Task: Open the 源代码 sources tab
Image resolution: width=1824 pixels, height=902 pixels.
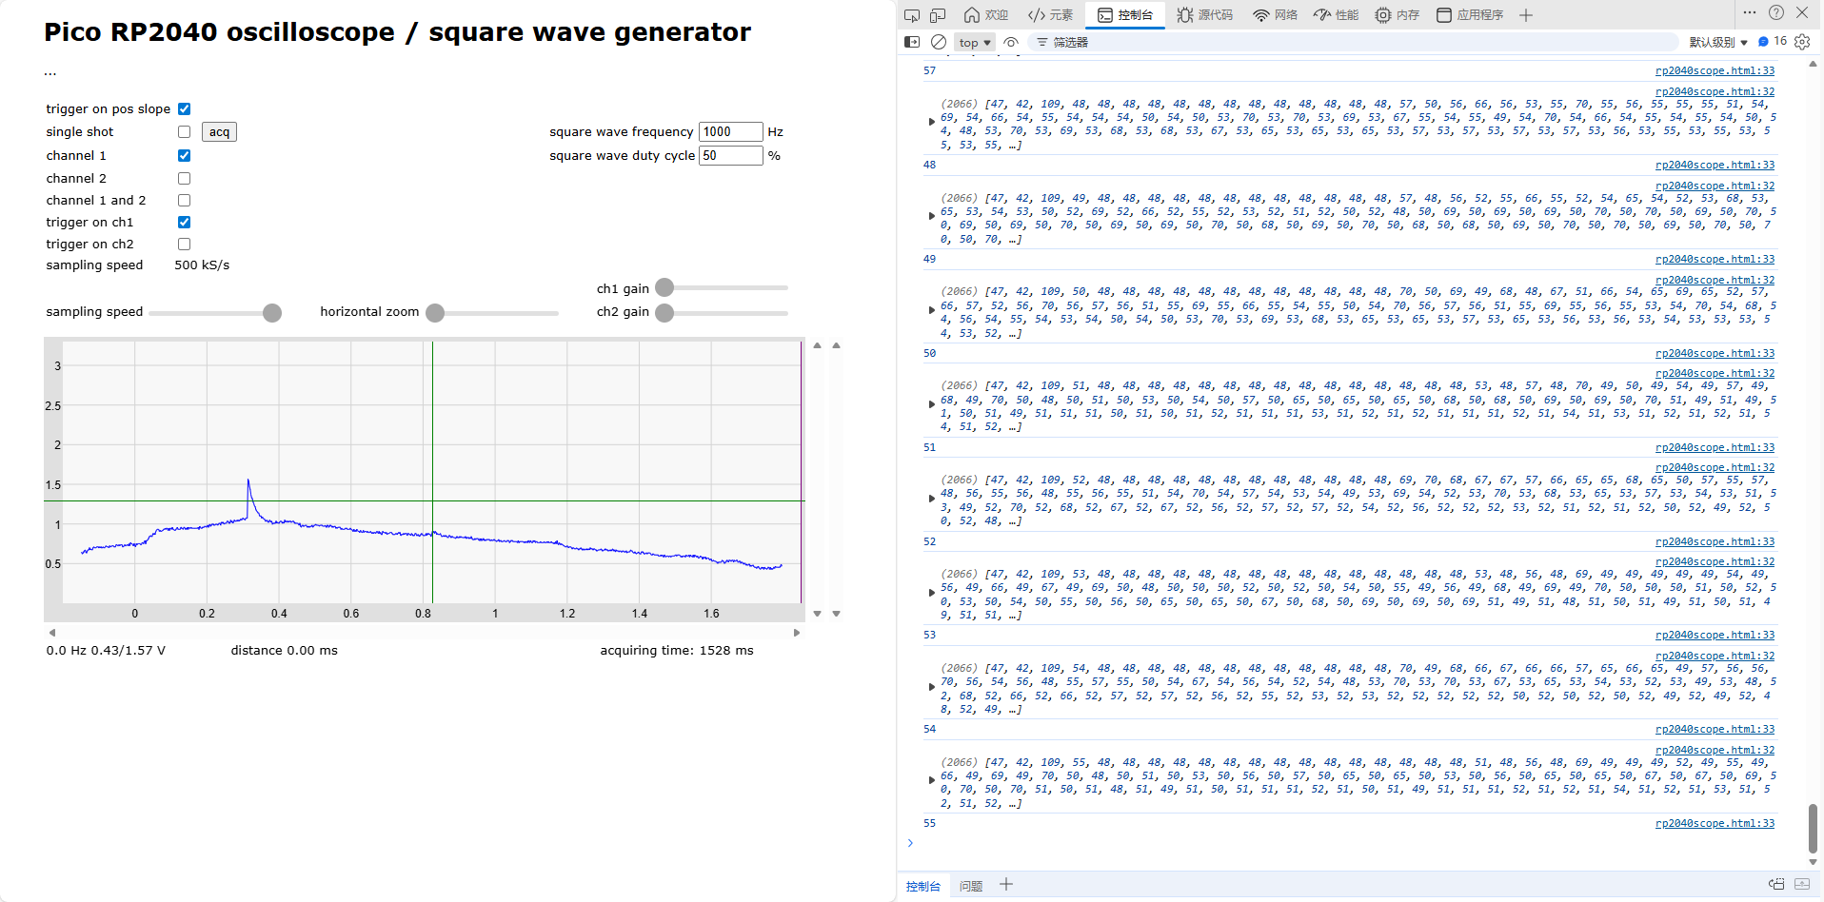Action: (1205, 15)
